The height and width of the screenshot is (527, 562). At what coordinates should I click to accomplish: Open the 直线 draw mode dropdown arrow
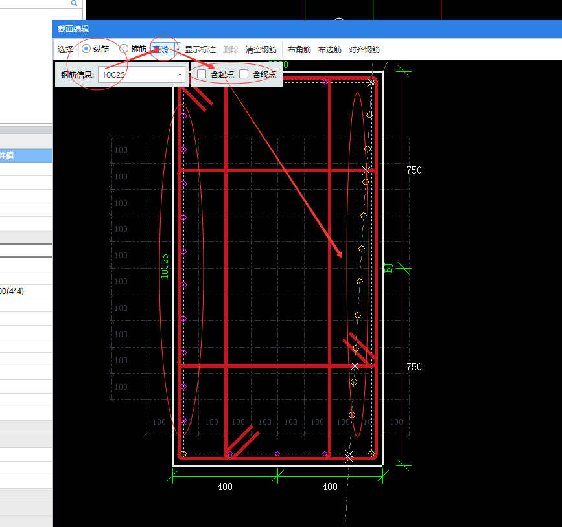(x=178, y=49)
